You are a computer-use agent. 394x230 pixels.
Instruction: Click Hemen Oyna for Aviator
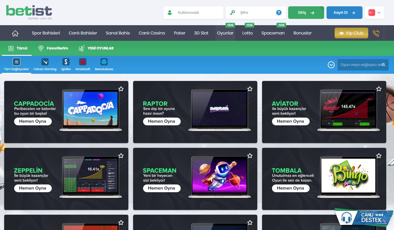(x=291, y=121)
